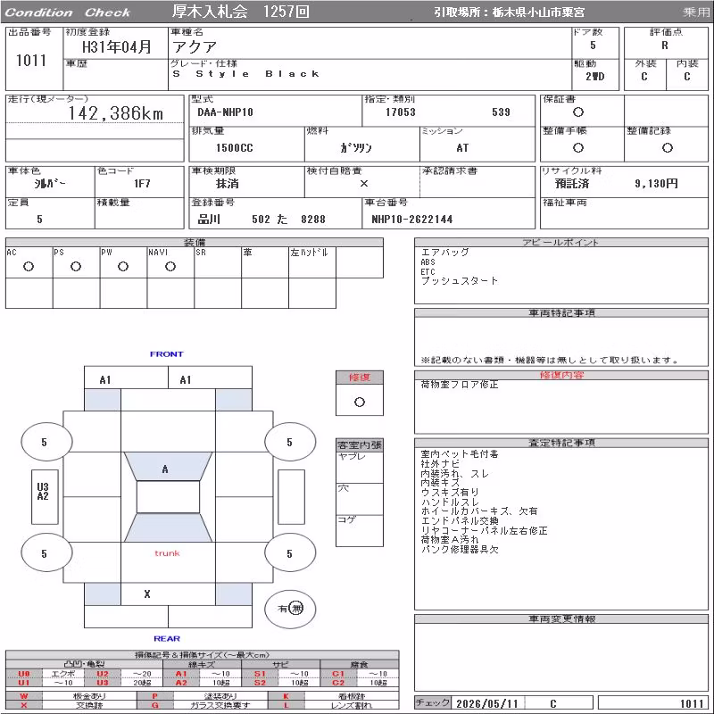Click the grade S Style Black
Viewport: 714px width, 714px height.
(246, 74)
